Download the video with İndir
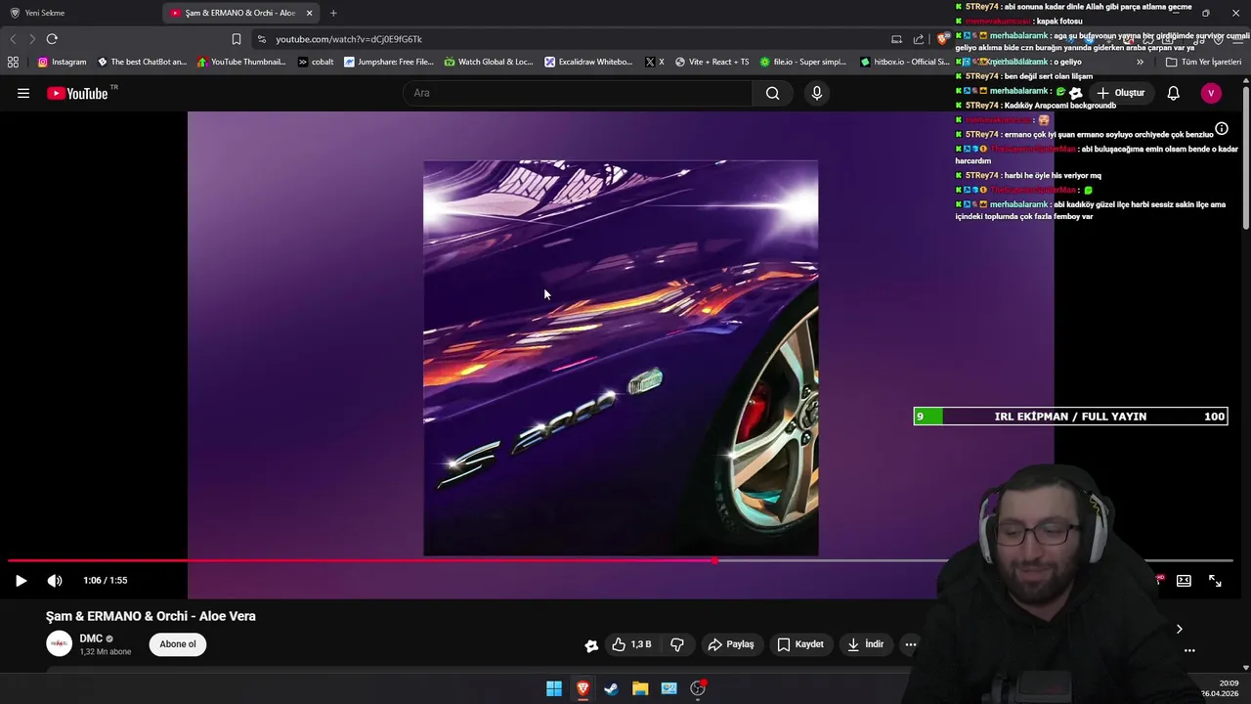Image resolution: width=1251 pixels, height=704 pixels. click(x=865, y=644)
